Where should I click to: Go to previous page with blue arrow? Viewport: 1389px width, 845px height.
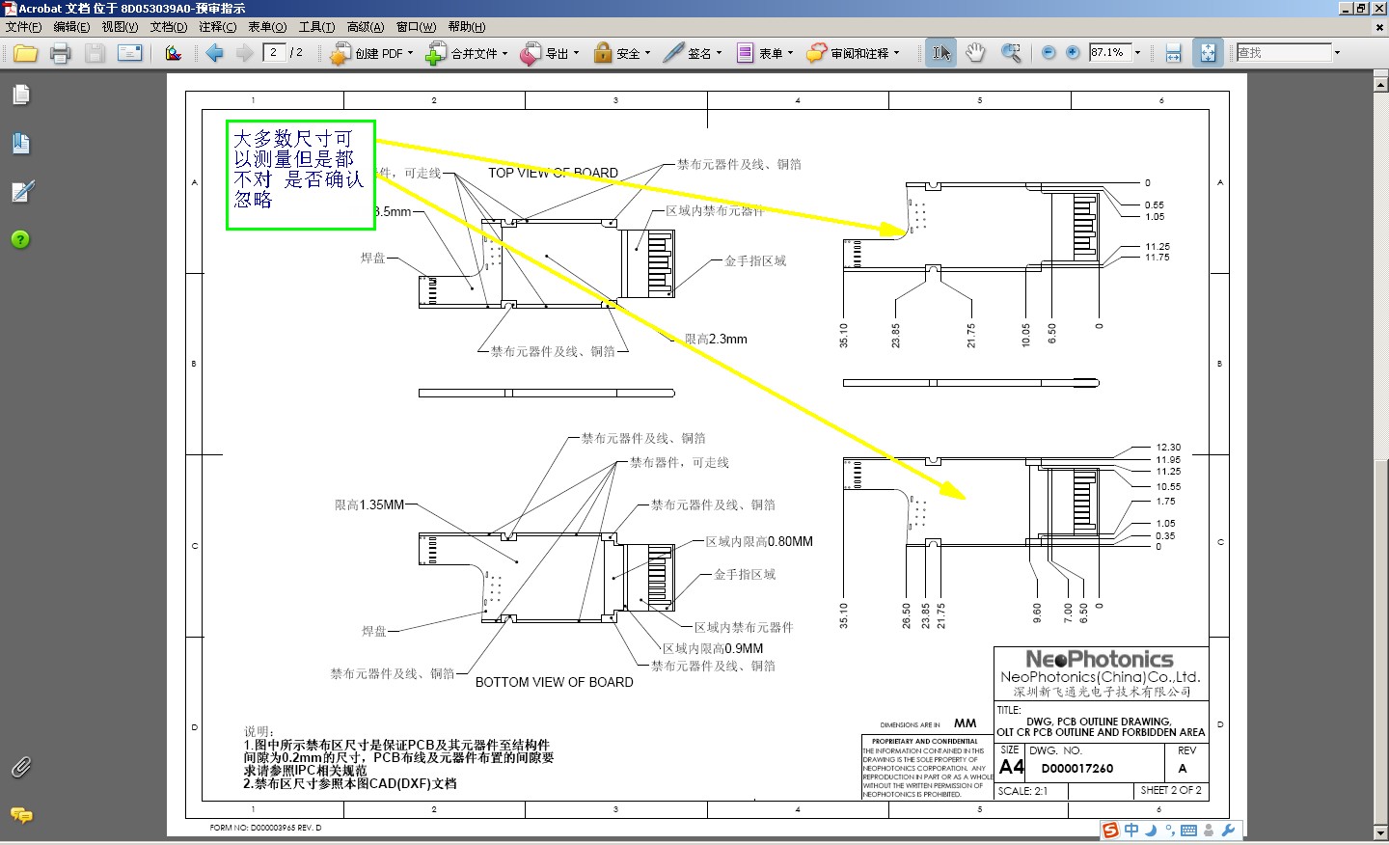pos(214,53)
